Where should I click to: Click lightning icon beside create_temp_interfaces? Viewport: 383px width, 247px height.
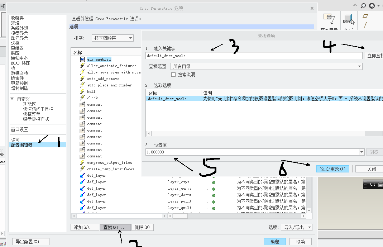click(82, 169)
